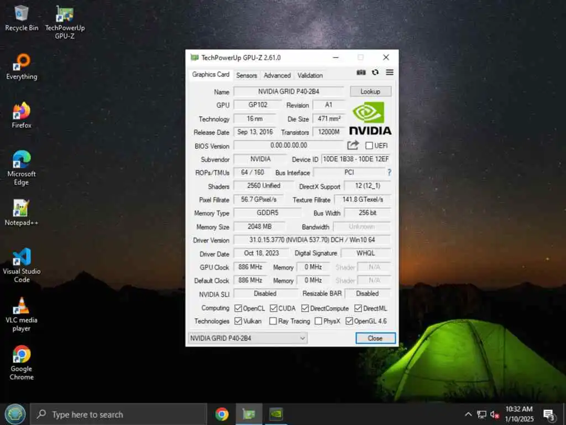
Task: Click Driver Date value Oct 18, 2023
Action: pos(261,253)
